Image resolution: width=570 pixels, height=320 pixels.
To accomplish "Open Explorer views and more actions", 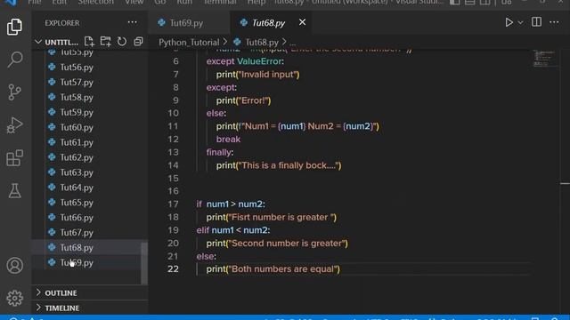I will click(133, 22).
